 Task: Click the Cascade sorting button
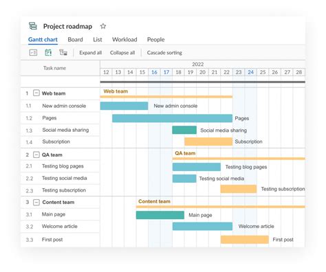(x=164, y=53)
